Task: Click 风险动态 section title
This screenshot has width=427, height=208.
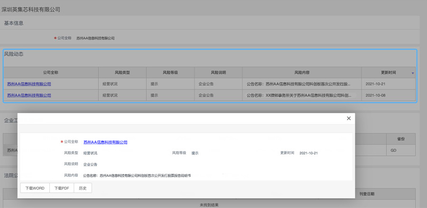Action: coord(14,54)
